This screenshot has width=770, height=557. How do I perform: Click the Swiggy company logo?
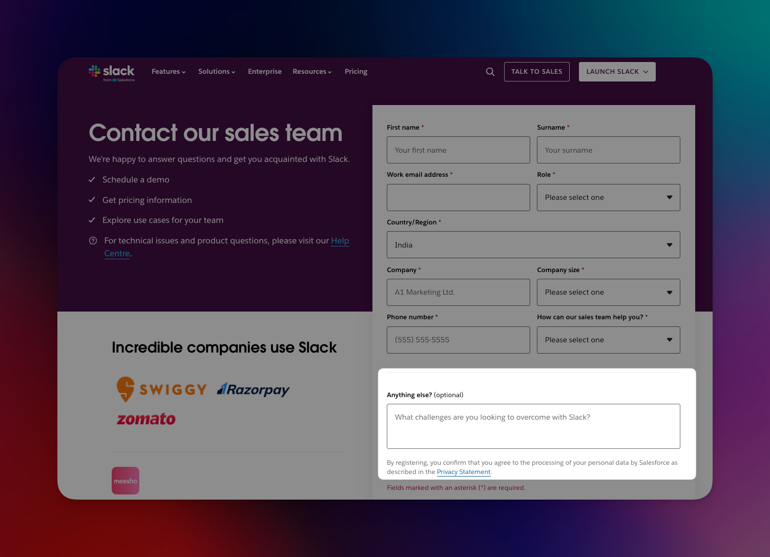tap(161, 389)
